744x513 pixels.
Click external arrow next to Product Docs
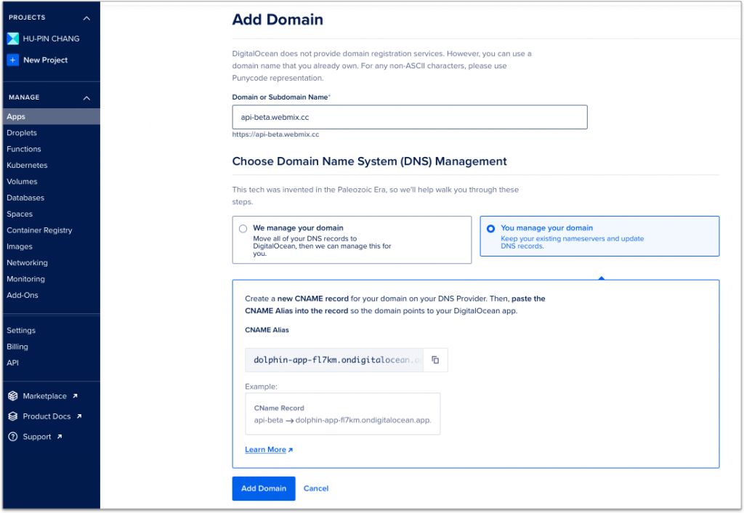point(79,416)
